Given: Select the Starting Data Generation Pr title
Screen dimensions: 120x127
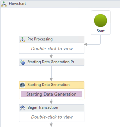Looking at the screenshot, I should tap(51, 62).
